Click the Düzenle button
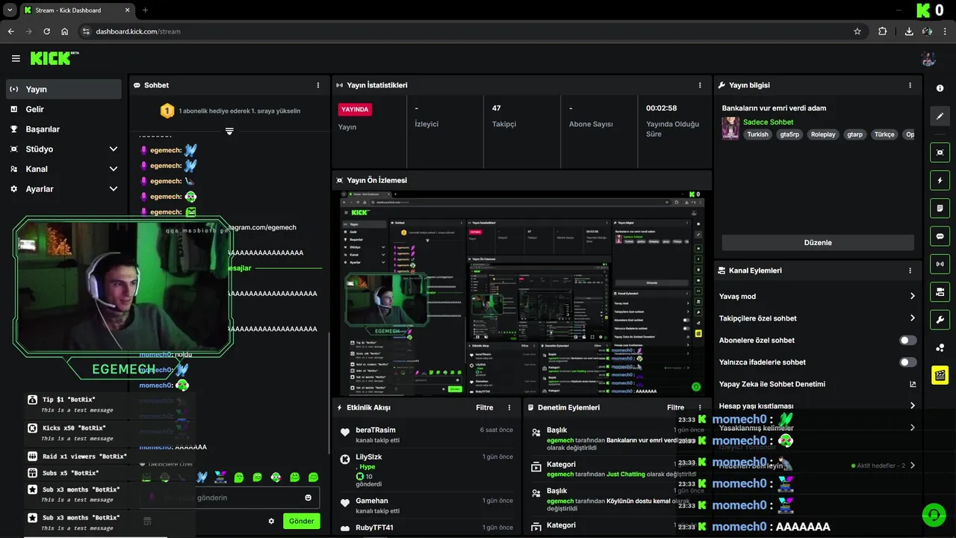 818,243
